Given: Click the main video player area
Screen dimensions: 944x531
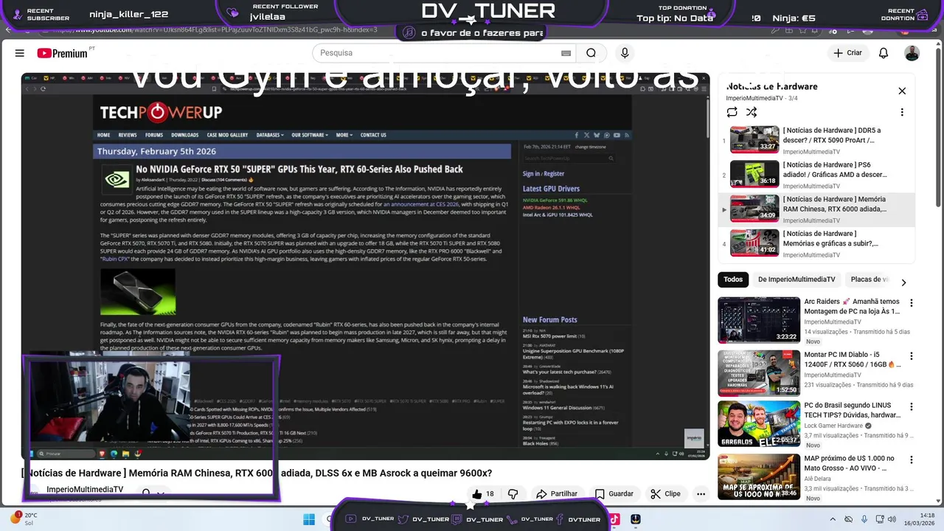Looking at the screenshot, I should [365, 265].
